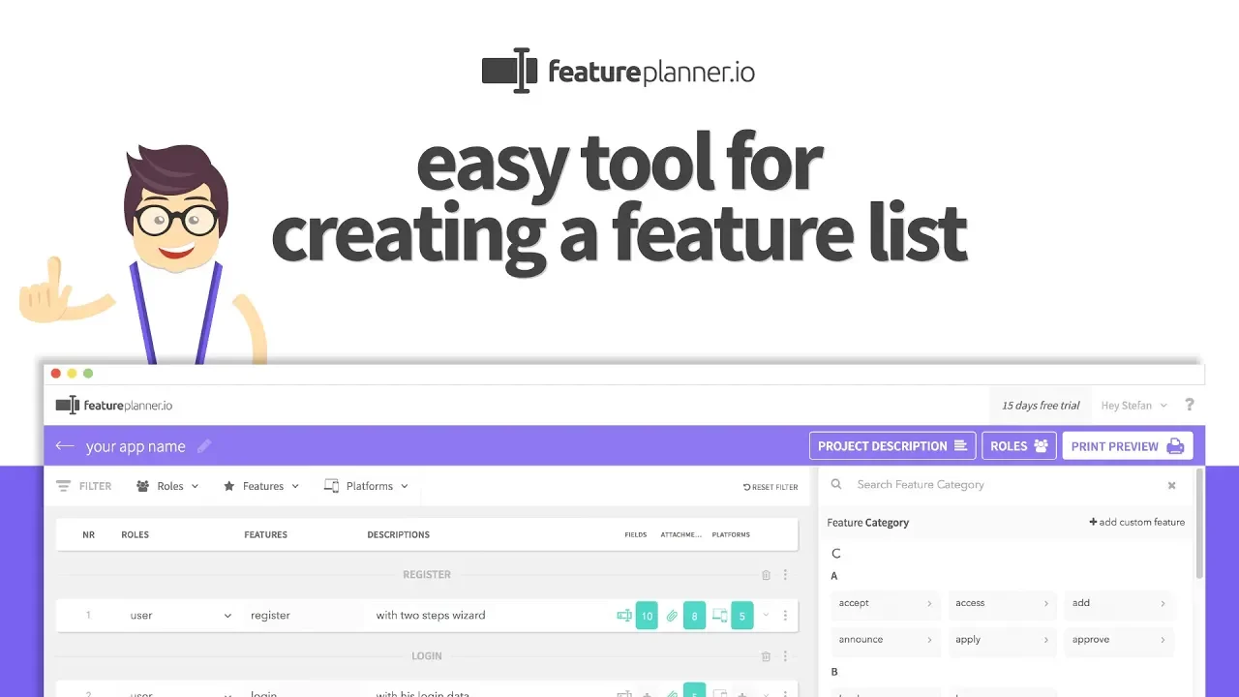Click the FIELDS column header
Viewport: 1239px width, 697px height.
636,535
